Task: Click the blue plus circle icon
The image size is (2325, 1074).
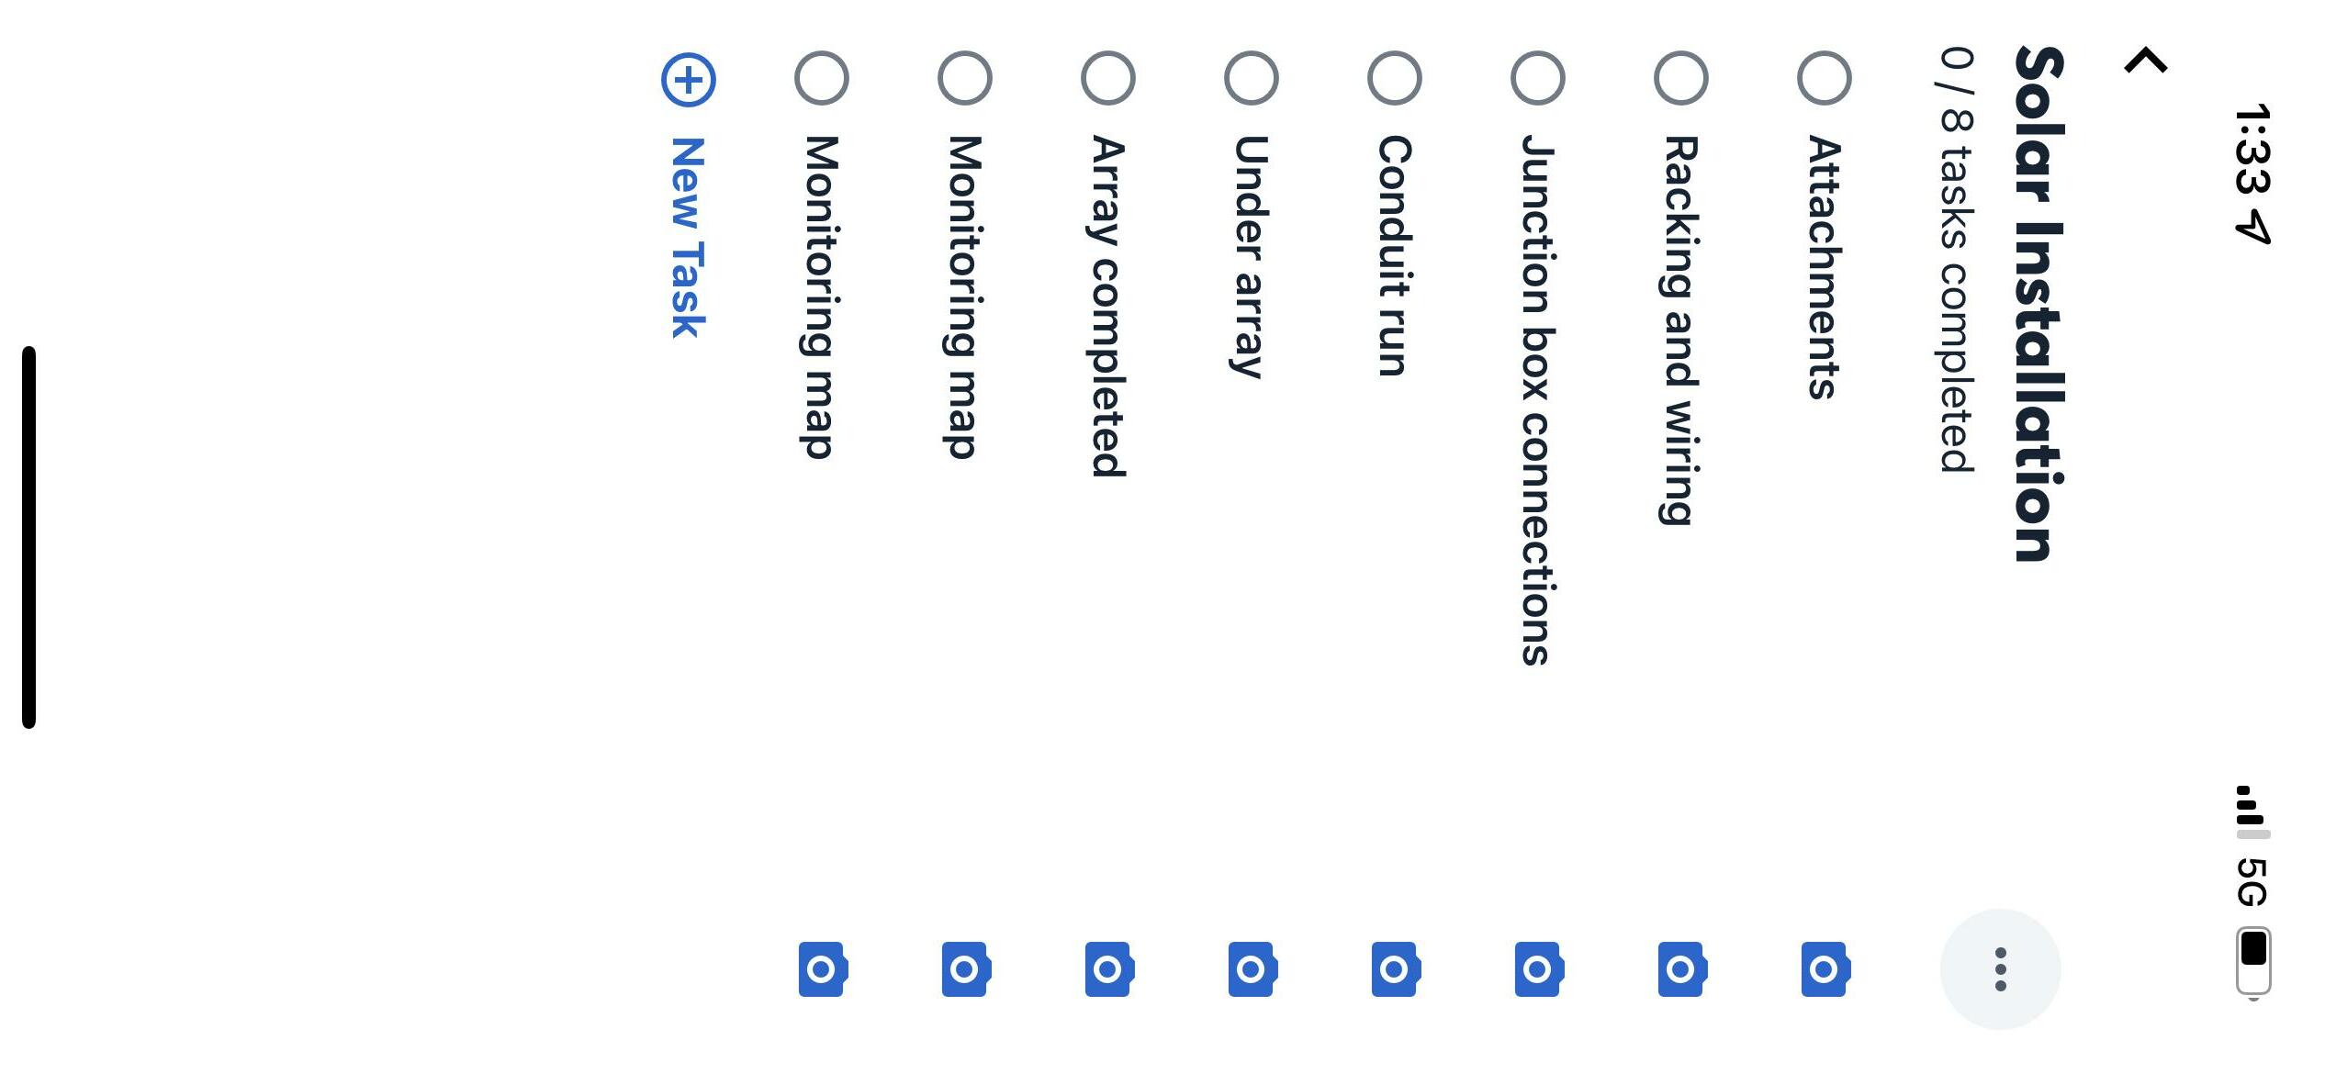Action: tap(689, 80)
